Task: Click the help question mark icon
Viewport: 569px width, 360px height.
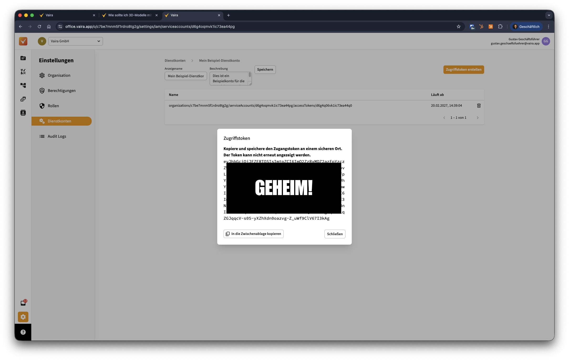Action: [x=23, y=332]
